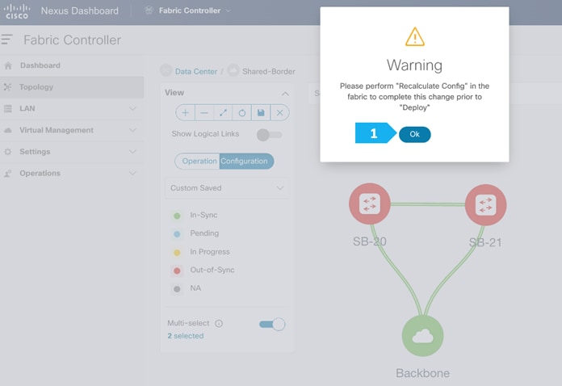Select the SB-21 switch node
Screen dimensions: 562x386
pyautogui.click(x=485, y=205)
